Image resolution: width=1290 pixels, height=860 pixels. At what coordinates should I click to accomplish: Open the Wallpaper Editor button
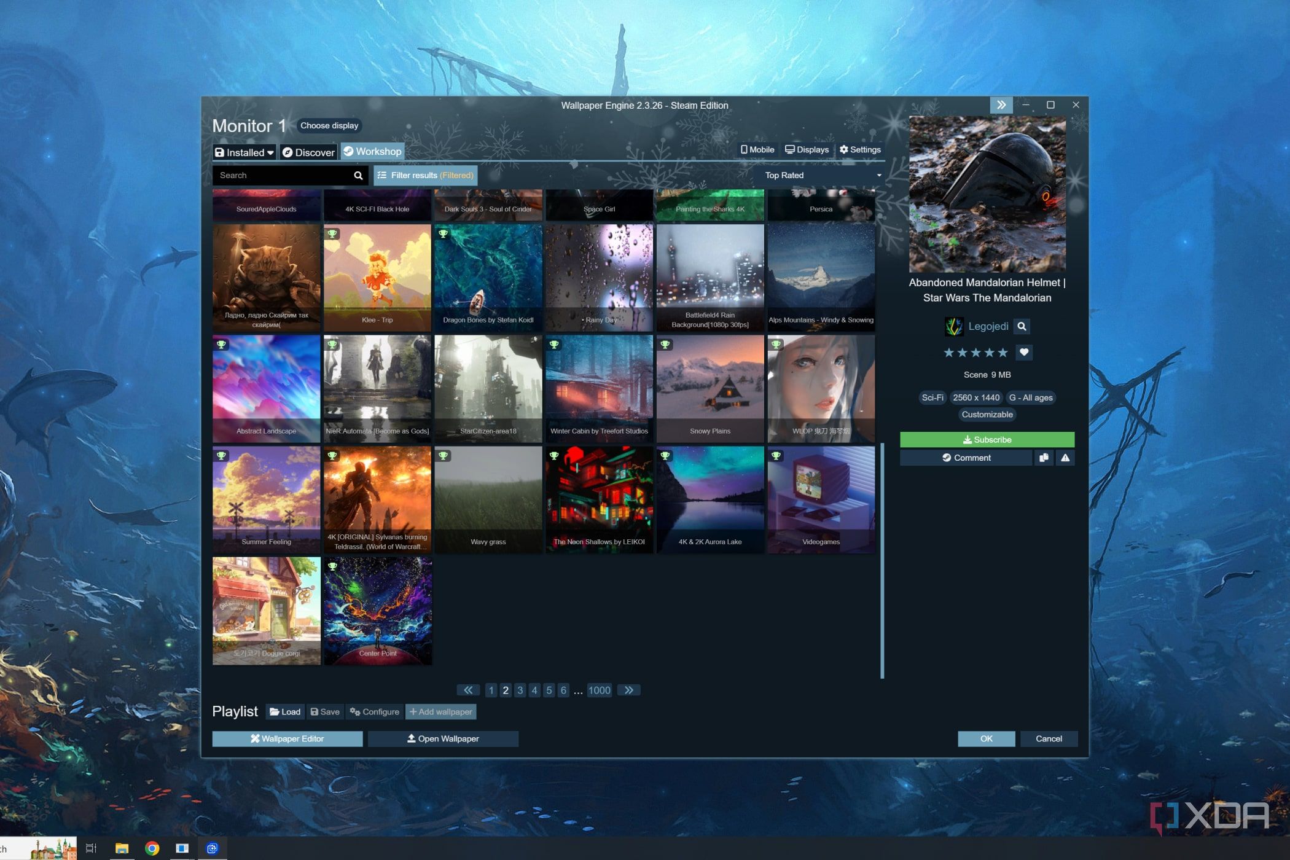[x=287, y=739]
